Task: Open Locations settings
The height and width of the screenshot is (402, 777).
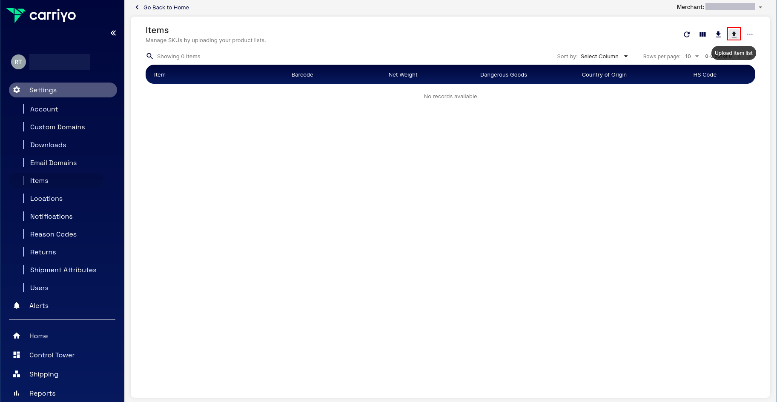Action: tap(46, 199)
